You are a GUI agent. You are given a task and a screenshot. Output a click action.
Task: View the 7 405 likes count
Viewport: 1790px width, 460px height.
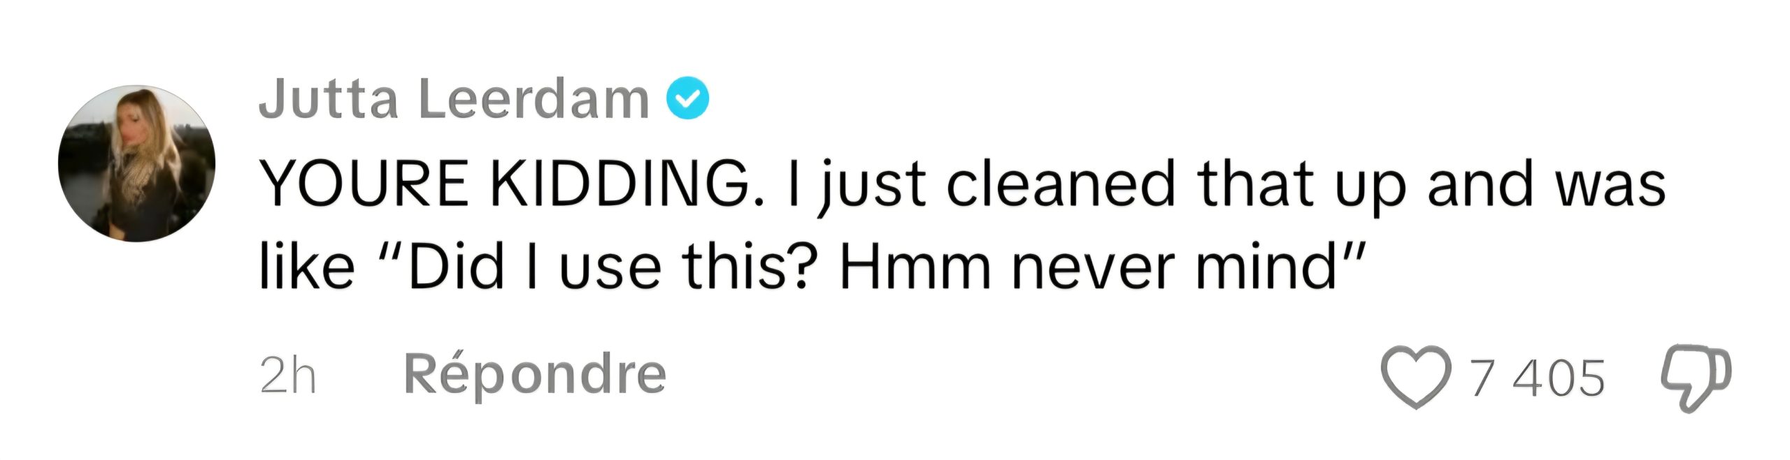click(x=1538, y=378)
